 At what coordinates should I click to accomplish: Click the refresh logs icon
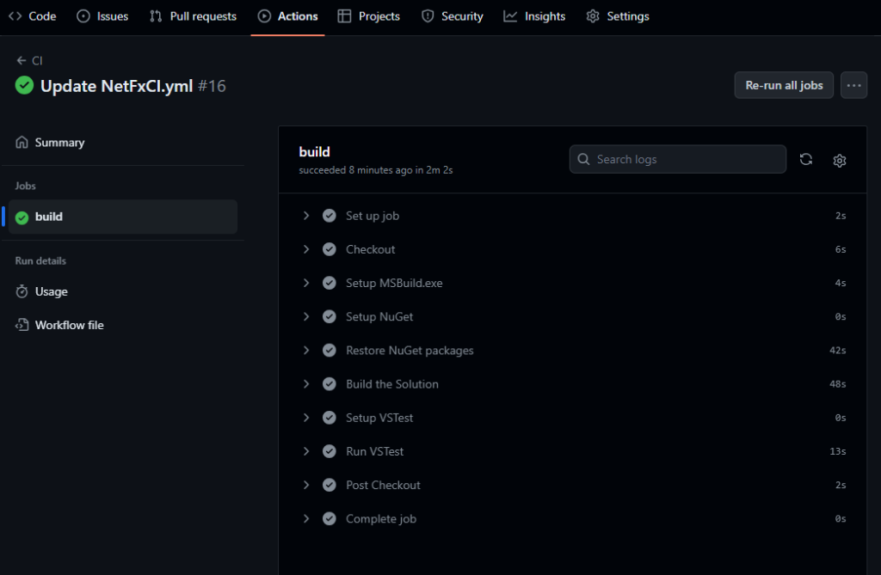[x=805, y=160]
